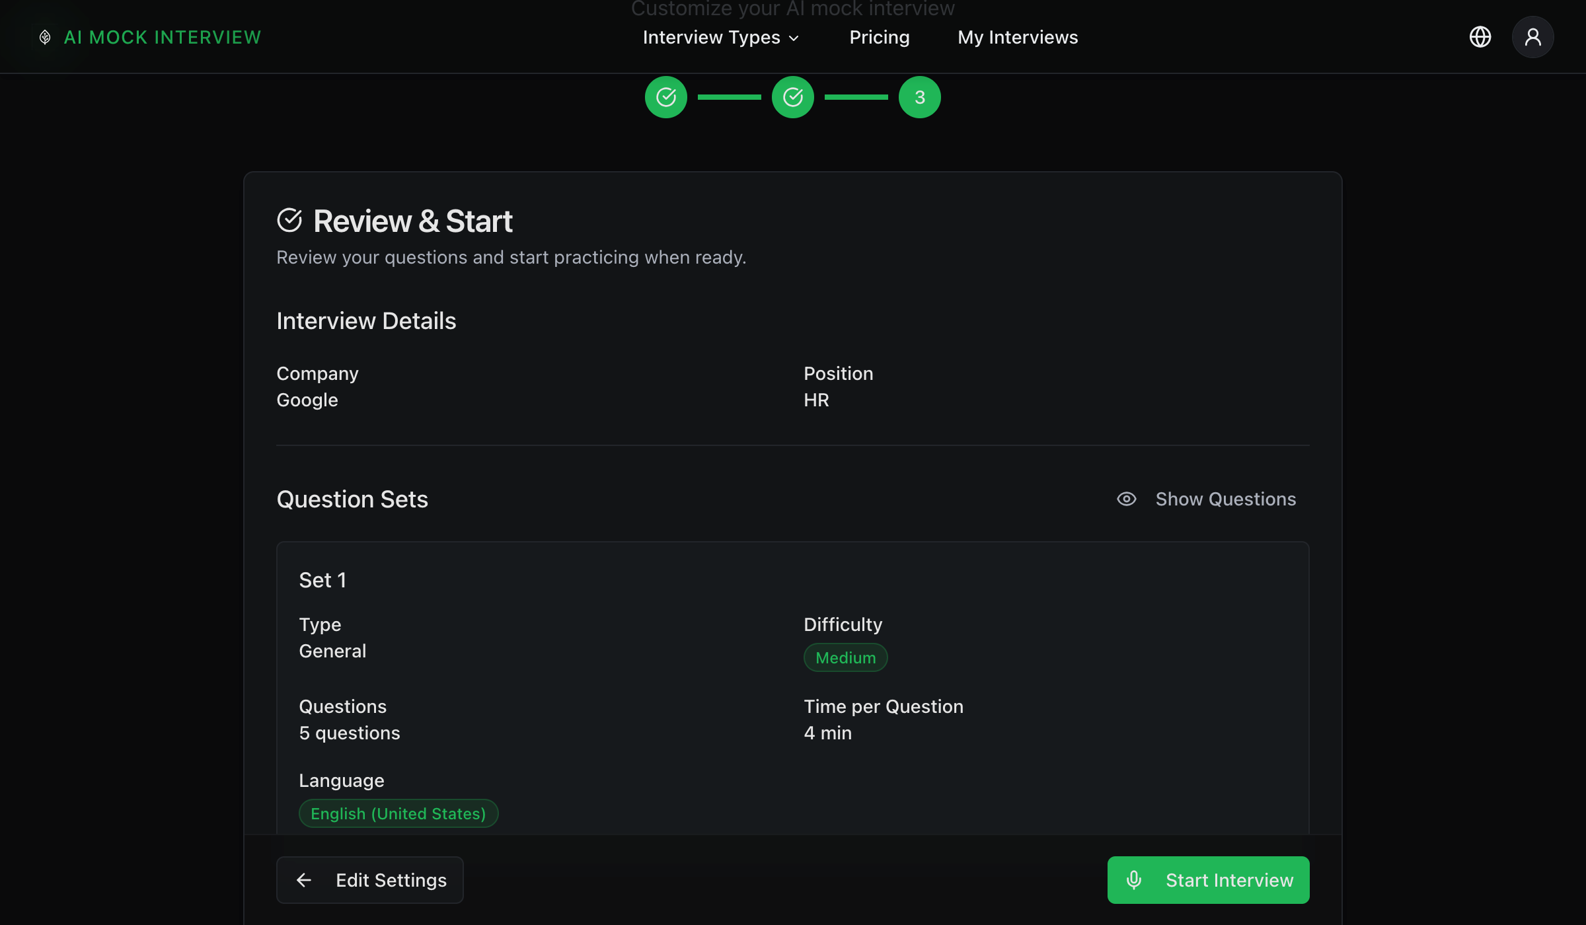This screenshot has width=1586, height=925.
Task: Click the Medium difficulty badge
Action: tap(845, 657)
